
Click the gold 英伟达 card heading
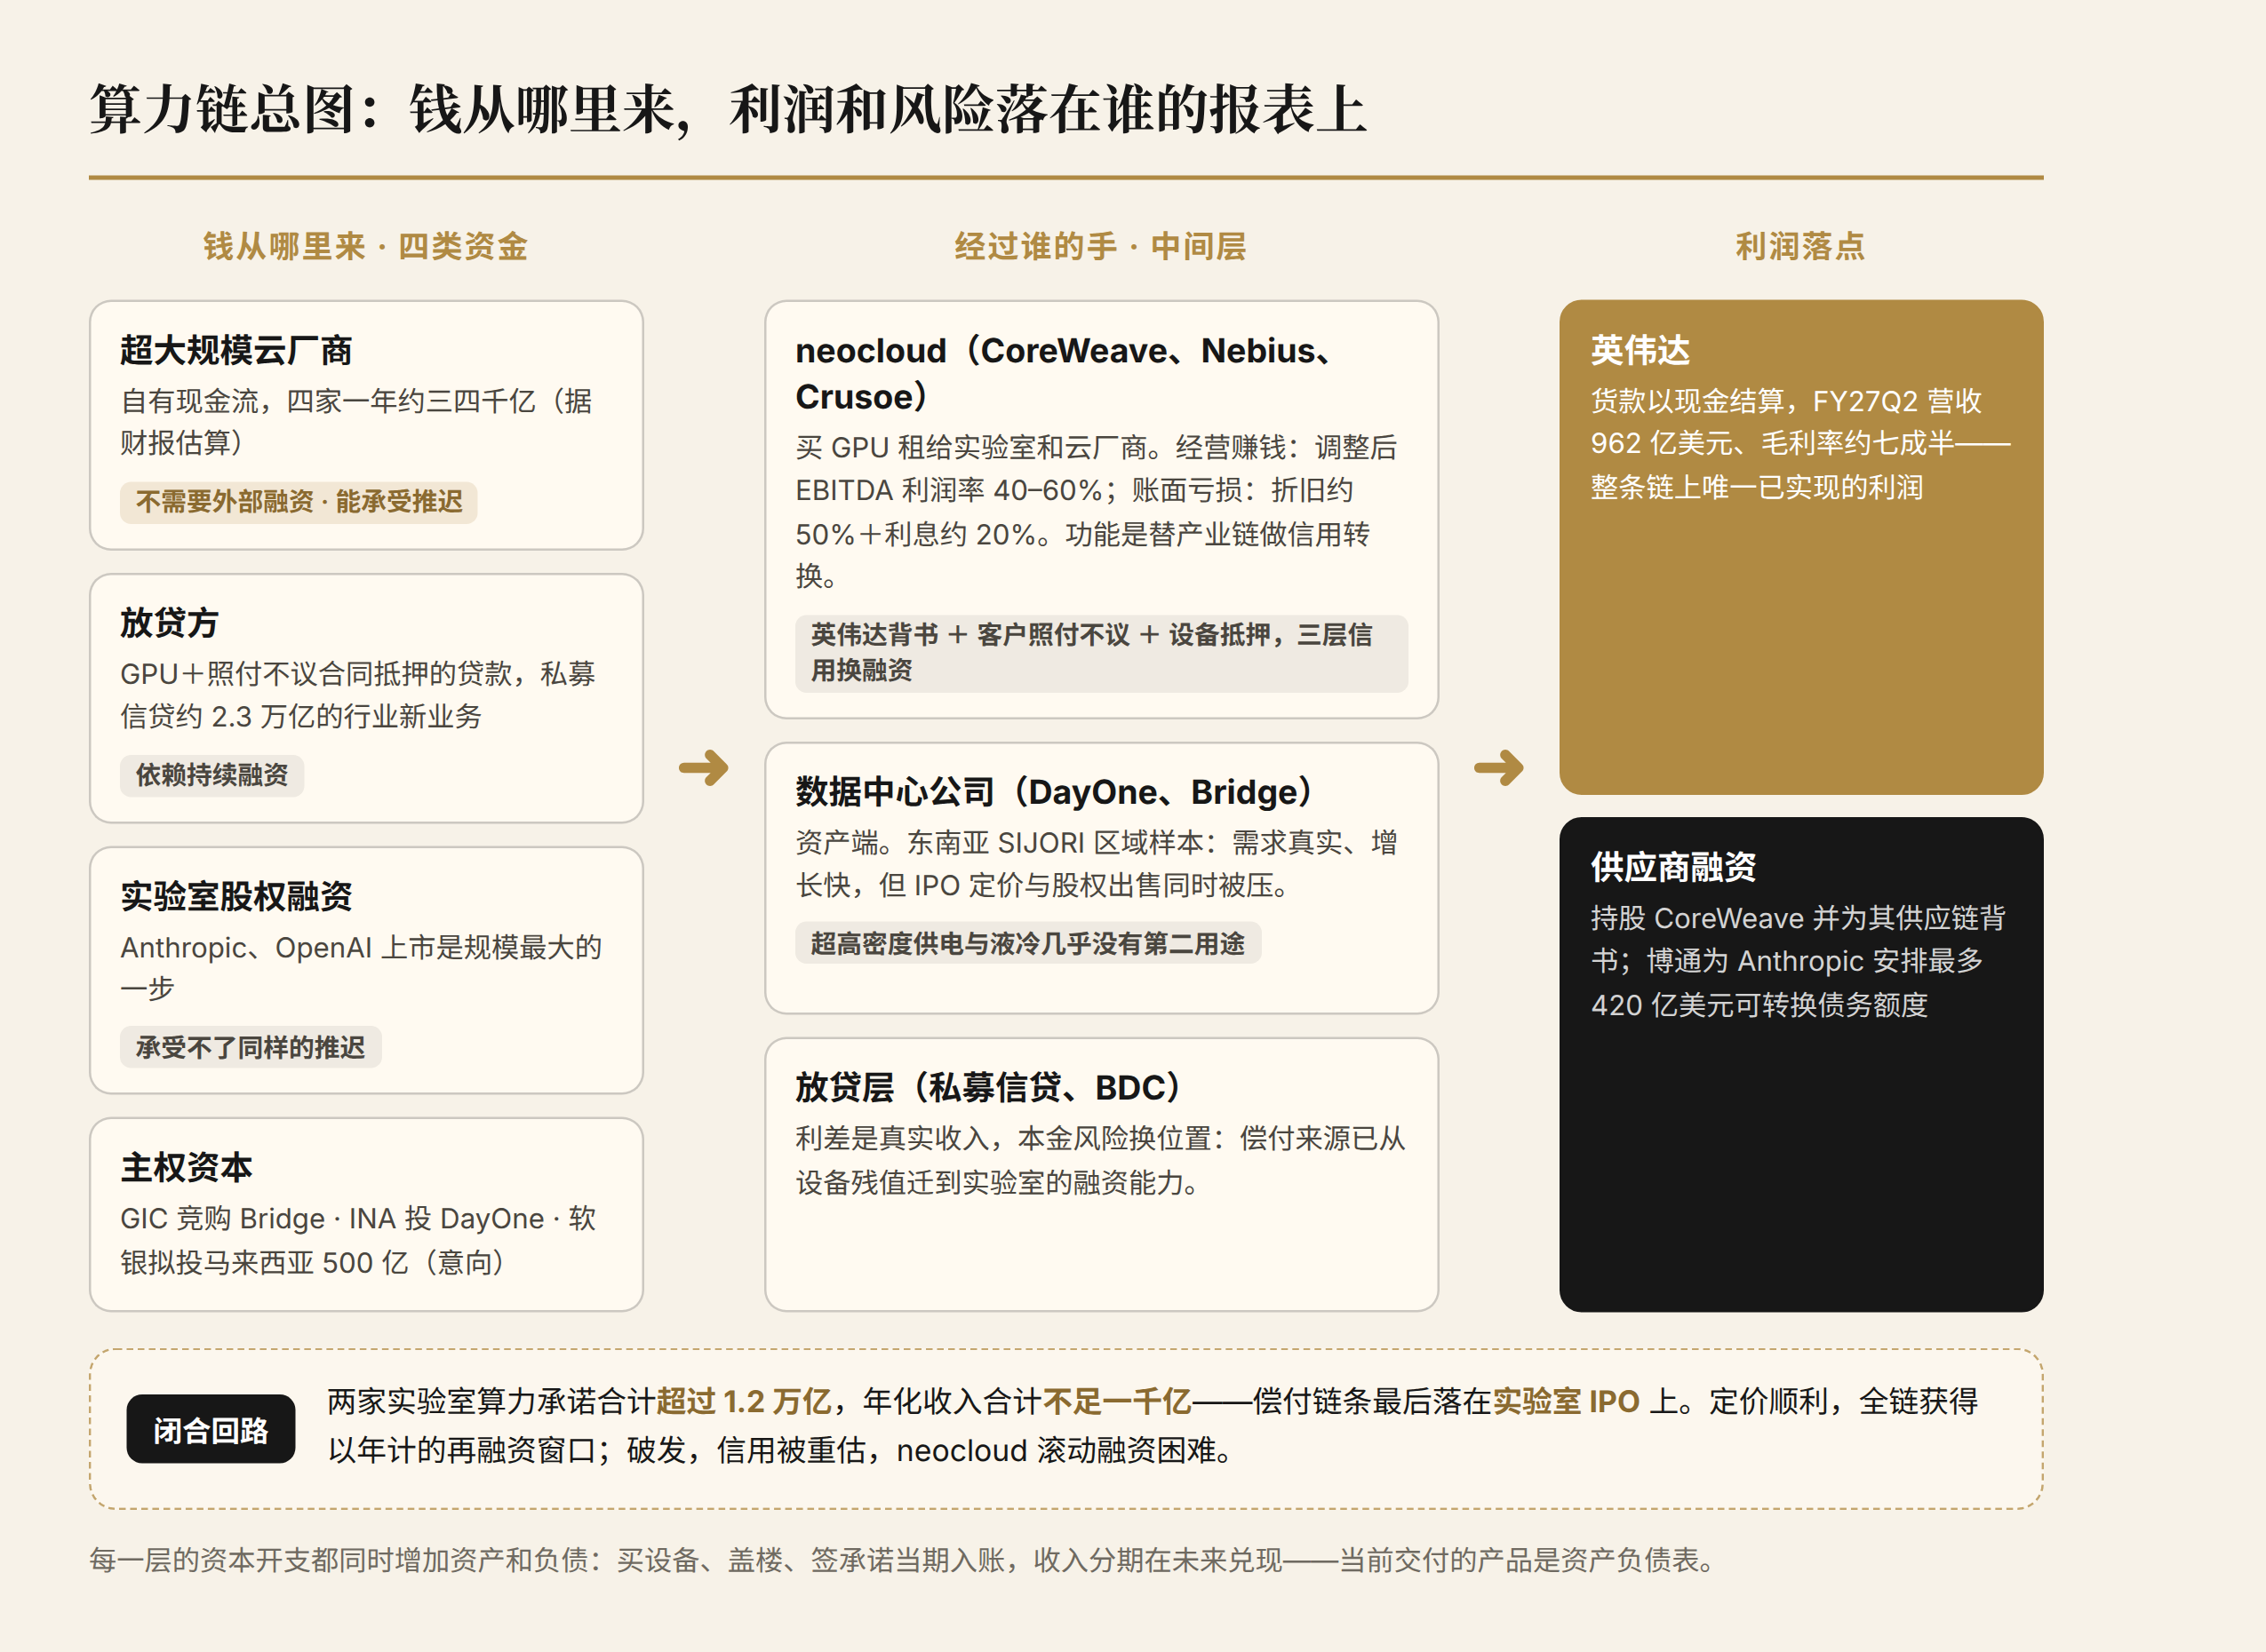coord(1640,350)
